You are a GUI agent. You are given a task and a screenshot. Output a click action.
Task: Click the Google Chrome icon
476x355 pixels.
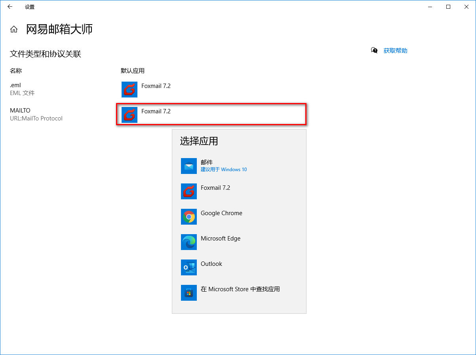coord(189,217)
